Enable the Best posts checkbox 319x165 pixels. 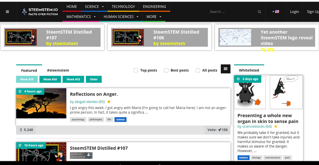(x=166, y=70)
